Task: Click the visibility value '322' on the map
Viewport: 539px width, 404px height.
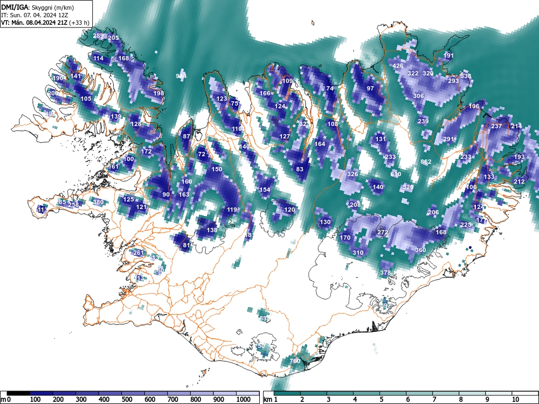Action: click(x=413, y=73)
